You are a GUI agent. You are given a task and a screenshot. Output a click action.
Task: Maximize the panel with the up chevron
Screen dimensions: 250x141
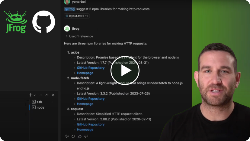tap(47, 95)
